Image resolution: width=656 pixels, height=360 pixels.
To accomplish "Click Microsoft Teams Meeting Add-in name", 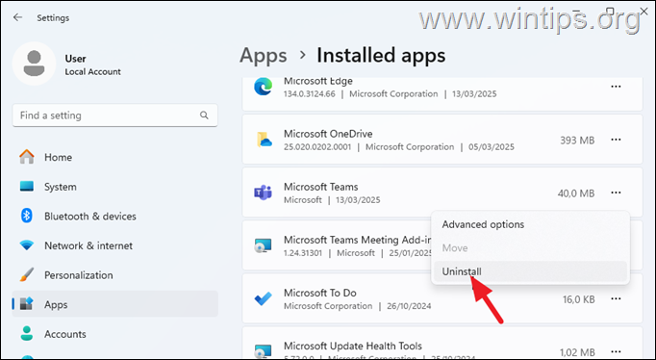I will [x=357, y=240].
